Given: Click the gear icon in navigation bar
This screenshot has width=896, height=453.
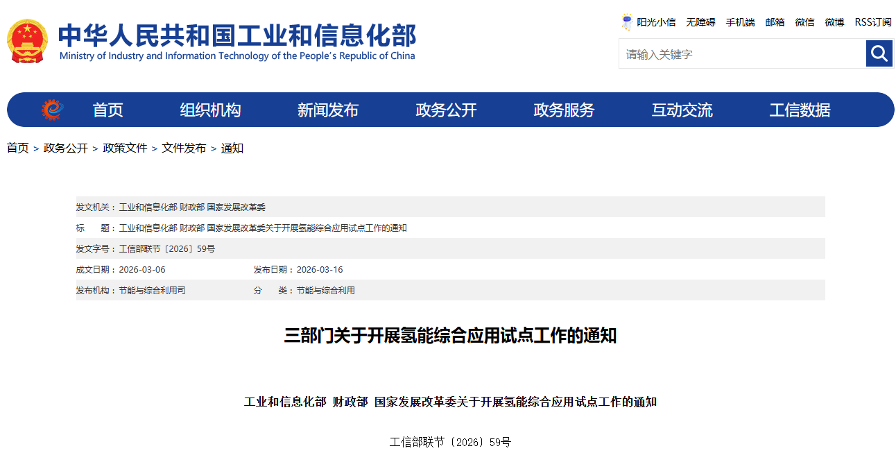Looking at the screenshot, I should point(52,110).
